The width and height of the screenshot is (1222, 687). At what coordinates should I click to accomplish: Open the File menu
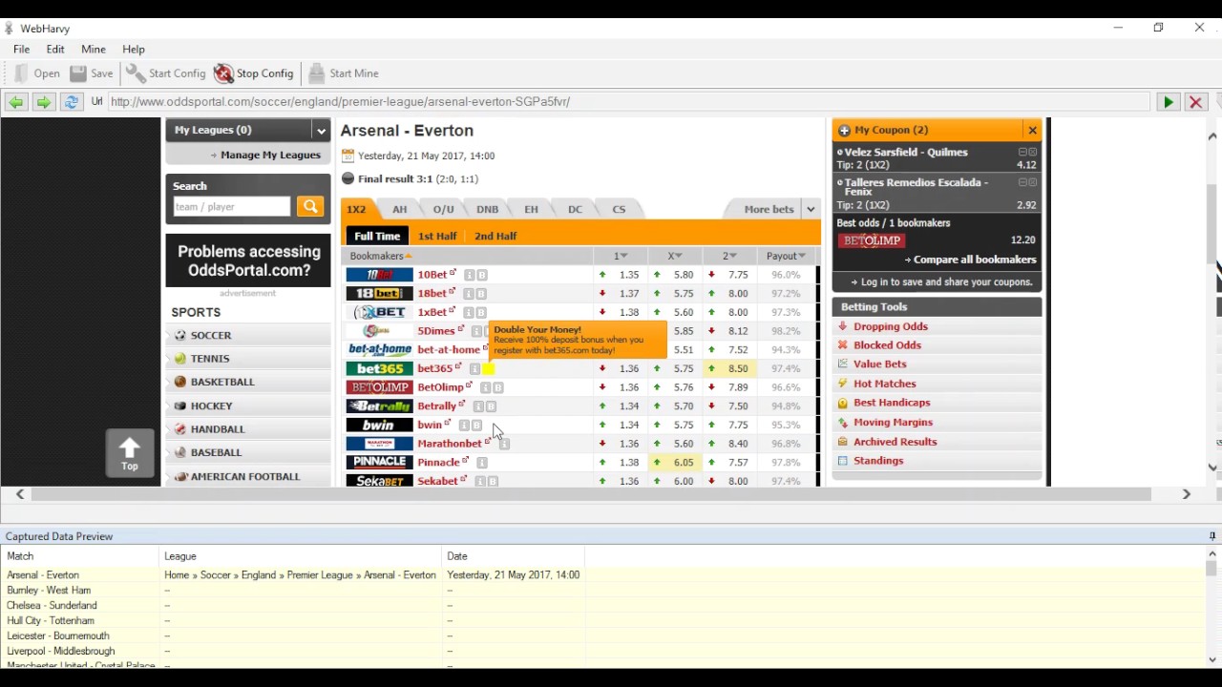(21, 50)
